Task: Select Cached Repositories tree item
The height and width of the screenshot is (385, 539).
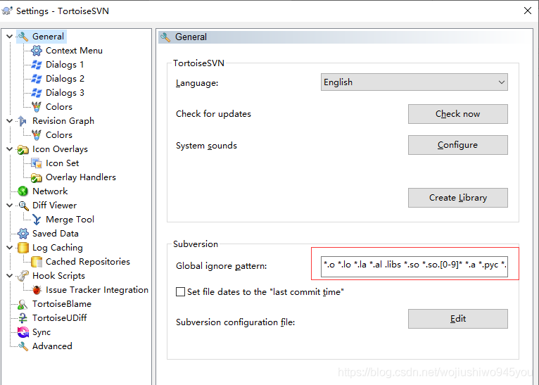Action: tap(88, 262)
